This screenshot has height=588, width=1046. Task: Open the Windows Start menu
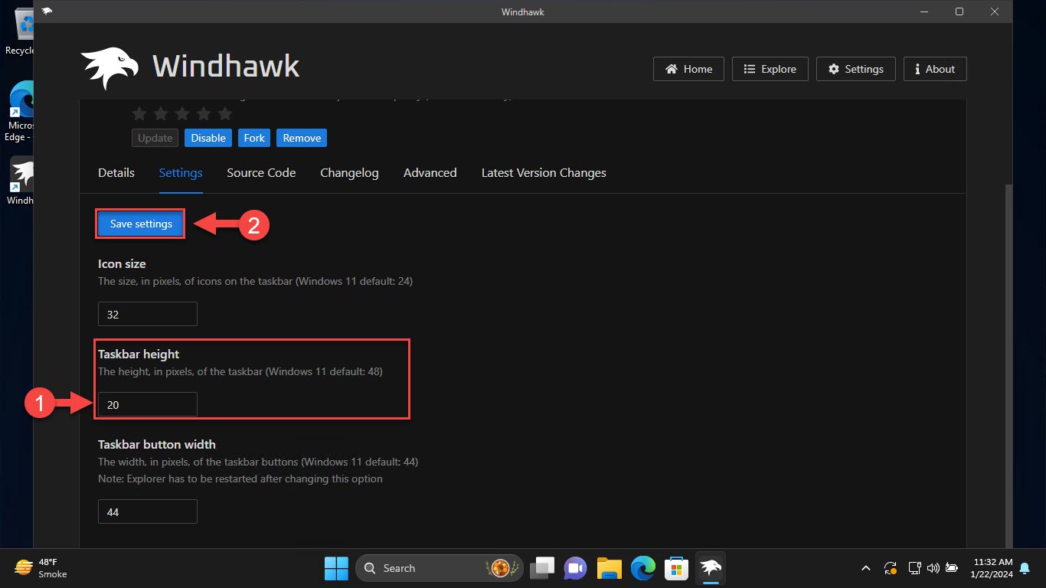336,568
